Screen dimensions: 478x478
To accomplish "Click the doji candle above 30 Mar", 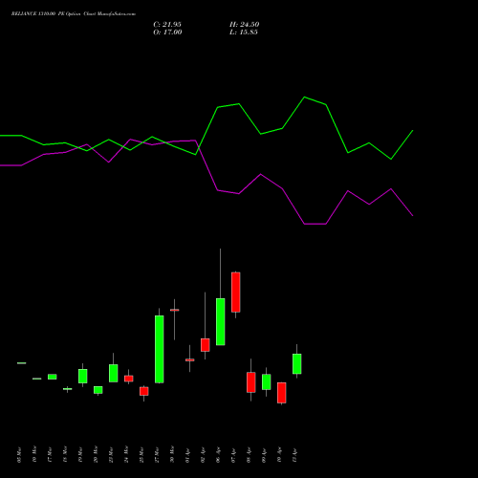I will coord(175,310).
